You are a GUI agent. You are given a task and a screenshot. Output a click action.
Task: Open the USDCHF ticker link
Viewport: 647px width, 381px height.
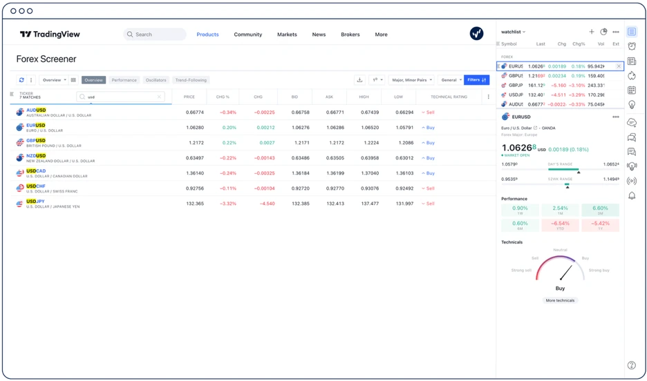[35, 186]
